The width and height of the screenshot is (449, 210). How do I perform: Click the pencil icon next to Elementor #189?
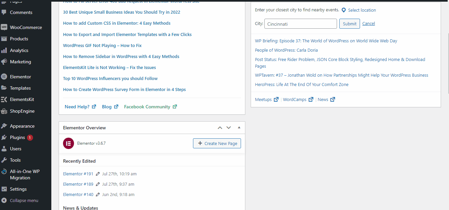tap(98, 184)
